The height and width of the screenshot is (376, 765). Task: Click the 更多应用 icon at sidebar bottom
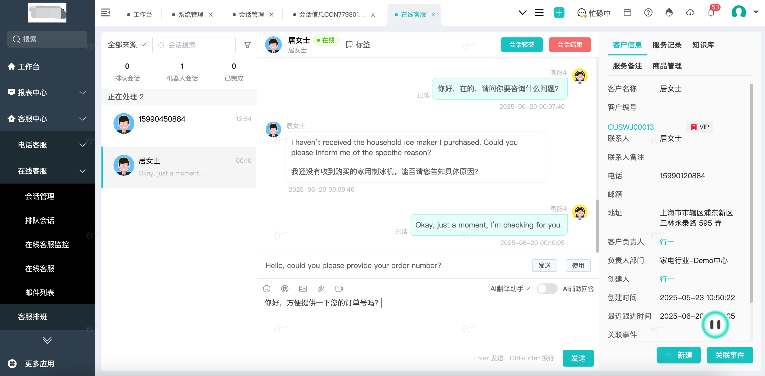(12, 363)
